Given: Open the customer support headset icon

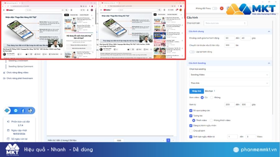Looking at the screenshot, I should [x=7, y=110].
